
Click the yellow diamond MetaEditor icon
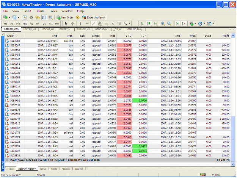pyautogui.click(x=77, y=17)
